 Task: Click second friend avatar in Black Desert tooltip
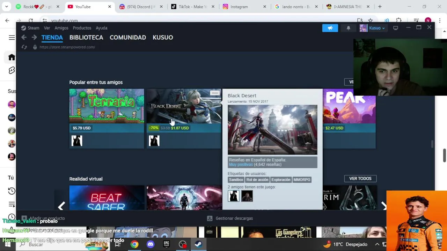(x=247, y=196)
